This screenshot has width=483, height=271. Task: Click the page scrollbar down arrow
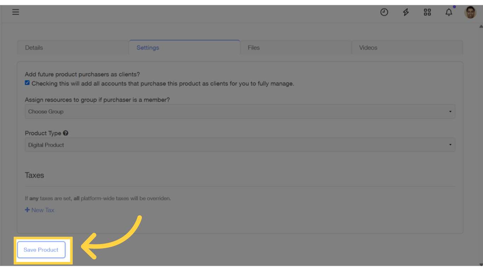tap(481, 264)
